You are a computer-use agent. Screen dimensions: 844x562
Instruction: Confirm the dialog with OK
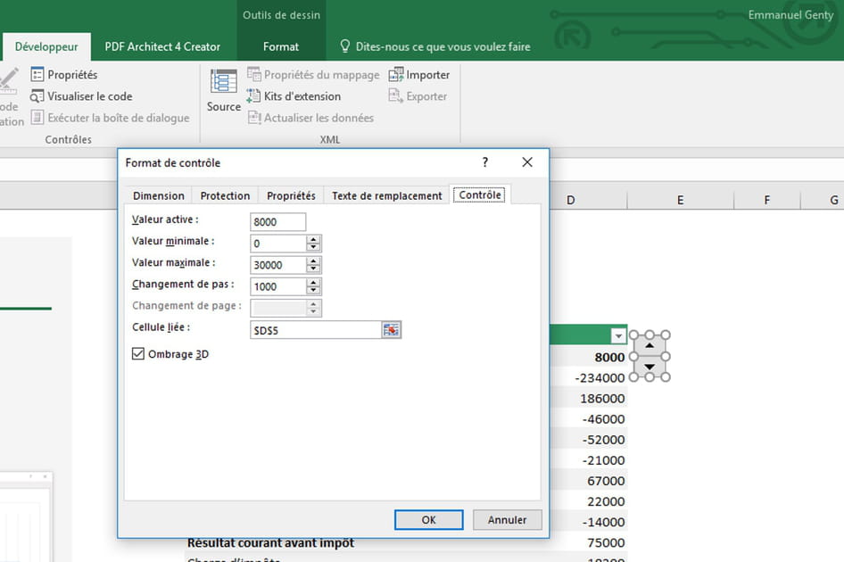(x=428, y=519)
